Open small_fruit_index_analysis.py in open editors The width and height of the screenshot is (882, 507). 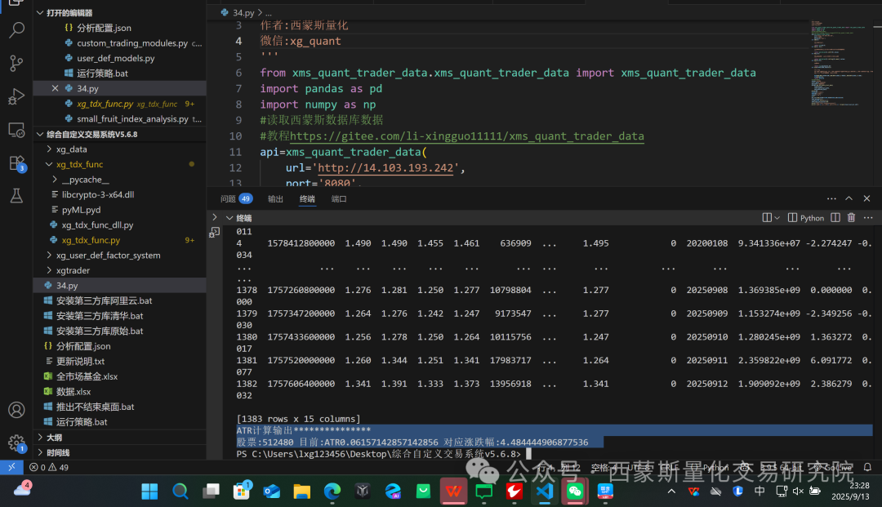[x=132, y=118]
